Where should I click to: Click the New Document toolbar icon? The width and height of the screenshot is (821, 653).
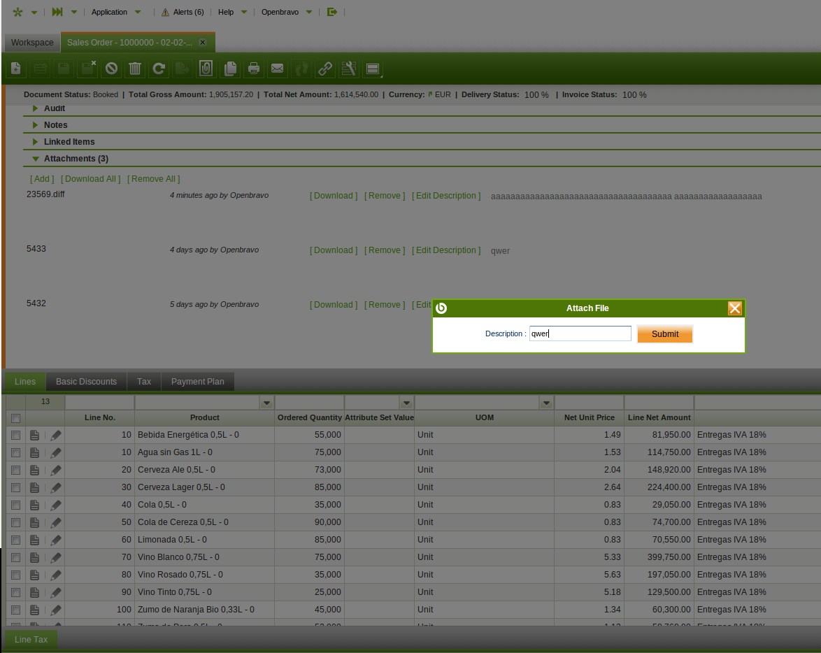[17, 69]
